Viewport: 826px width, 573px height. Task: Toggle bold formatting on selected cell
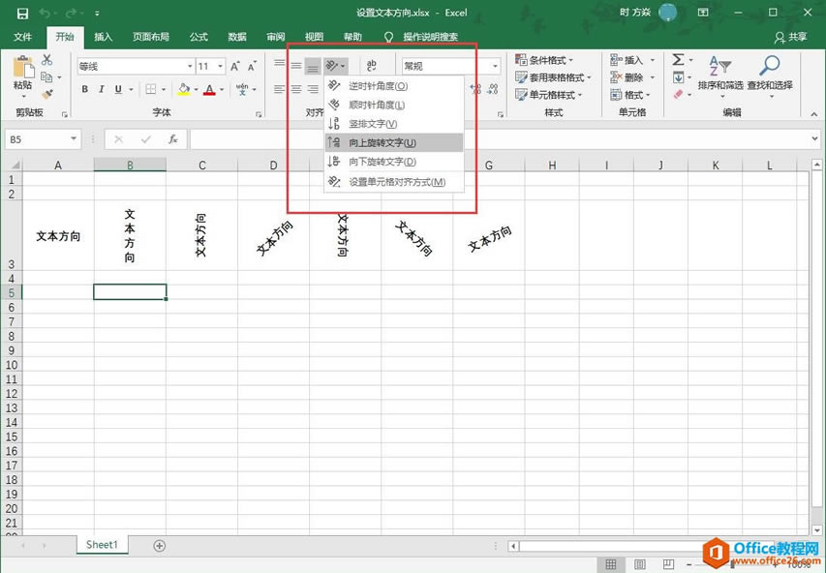pos(84,89)
